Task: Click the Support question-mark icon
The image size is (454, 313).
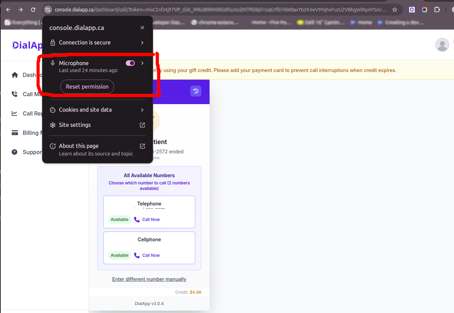Action: (x=15, y=152)
